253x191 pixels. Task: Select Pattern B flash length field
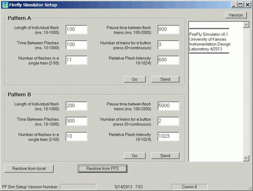76,106
